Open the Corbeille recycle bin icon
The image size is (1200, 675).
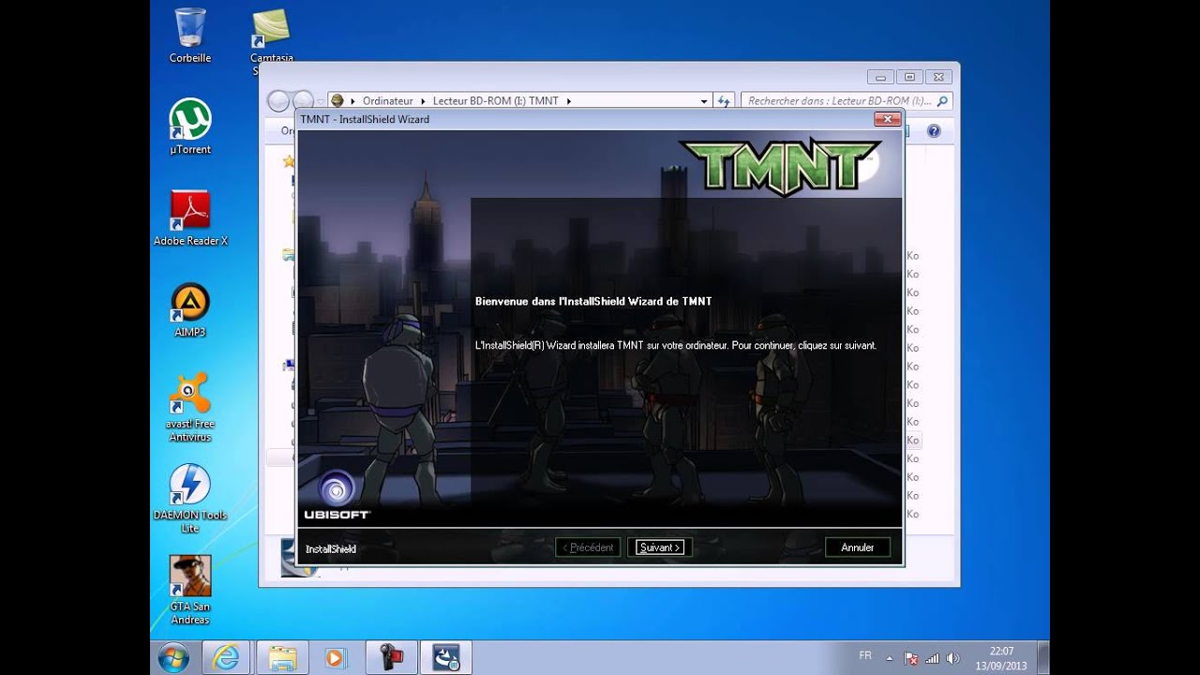pos(190,36)
